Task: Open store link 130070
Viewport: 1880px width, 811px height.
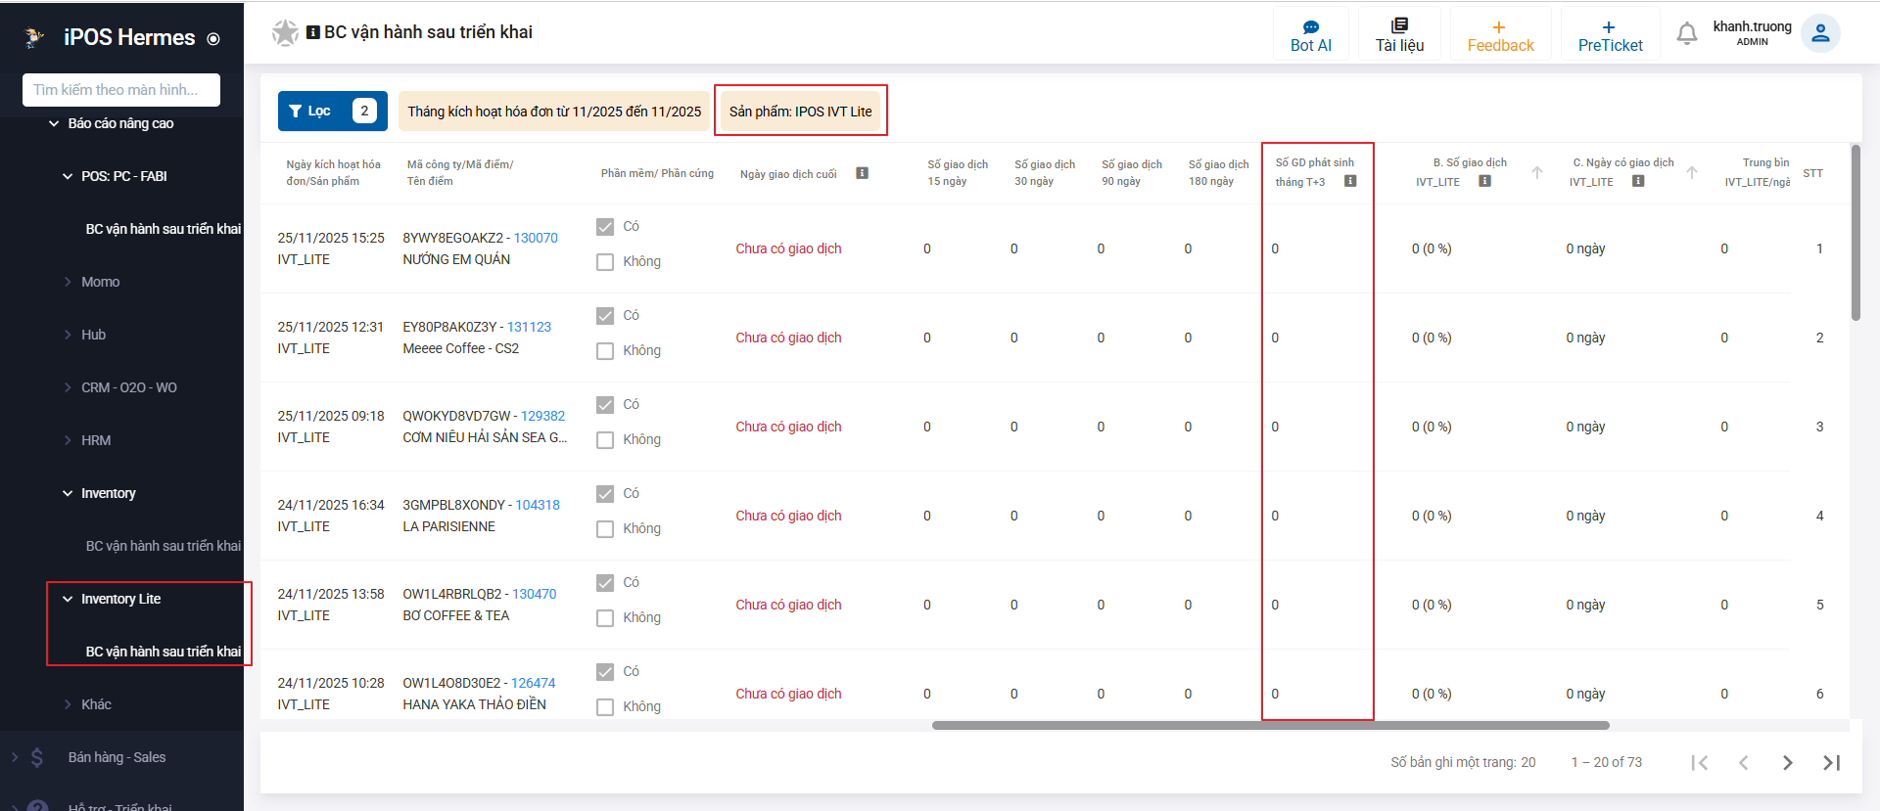Action: 536,238
